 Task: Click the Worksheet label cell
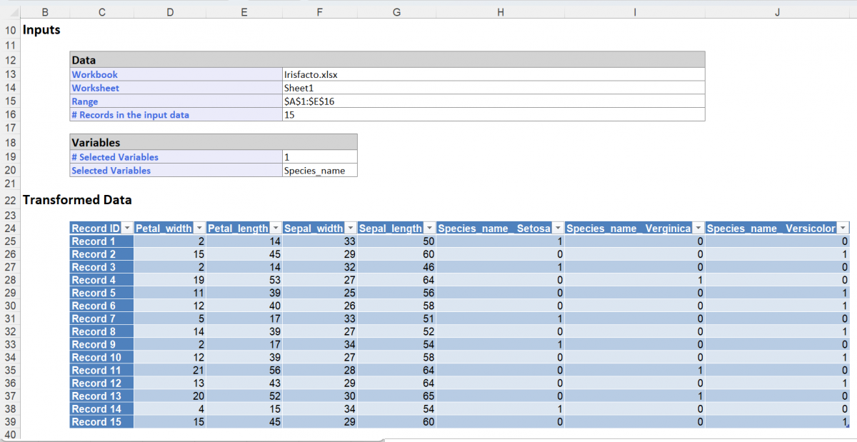coord(176,88)
